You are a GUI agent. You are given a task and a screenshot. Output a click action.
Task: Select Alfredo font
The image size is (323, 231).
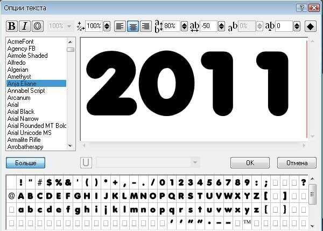[17, 63]
